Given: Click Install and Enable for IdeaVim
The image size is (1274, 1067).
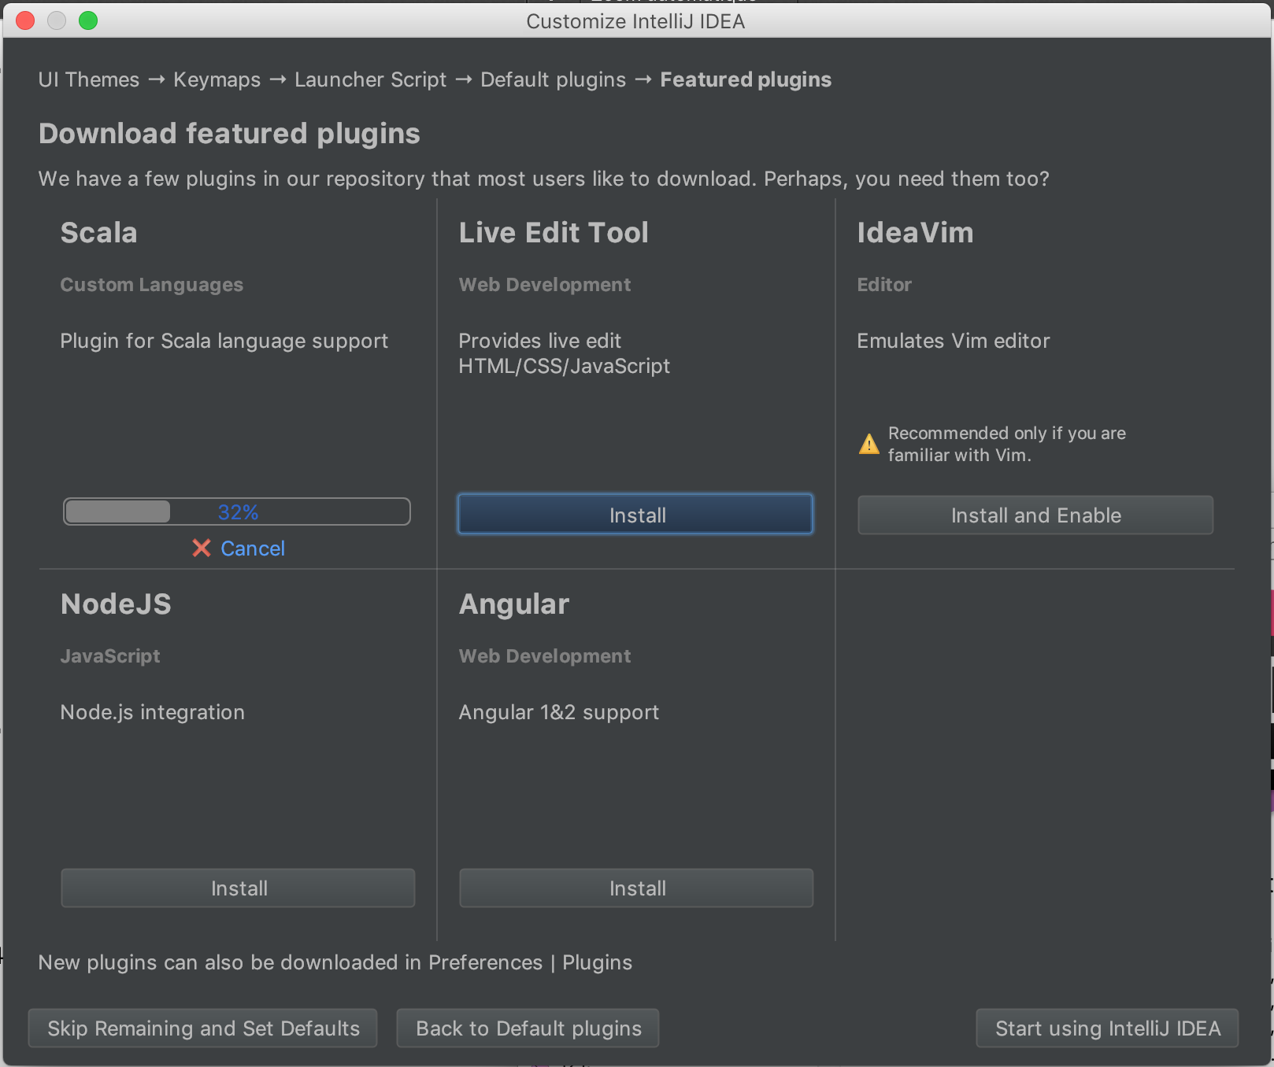Looking at the screenshot, I should 1035,515.
